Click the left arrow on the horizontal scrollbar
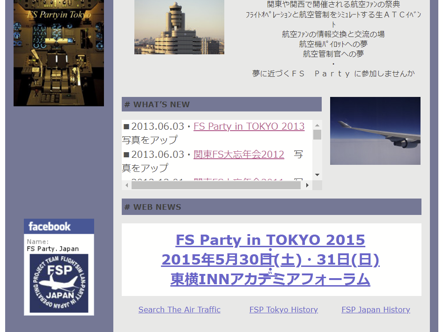Image resolution: width=443 pixels, height=332 pixels. [126, 185]
